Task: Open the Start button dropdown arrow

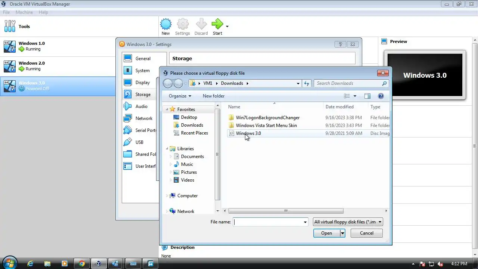Action: (227, 27)
